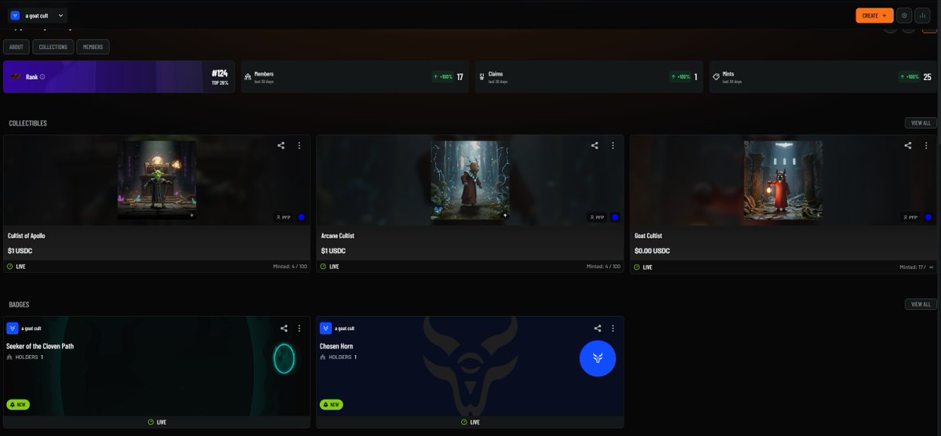
Task: Click the LIVE status on Arcane Cultist
Action: click(330, 267)
